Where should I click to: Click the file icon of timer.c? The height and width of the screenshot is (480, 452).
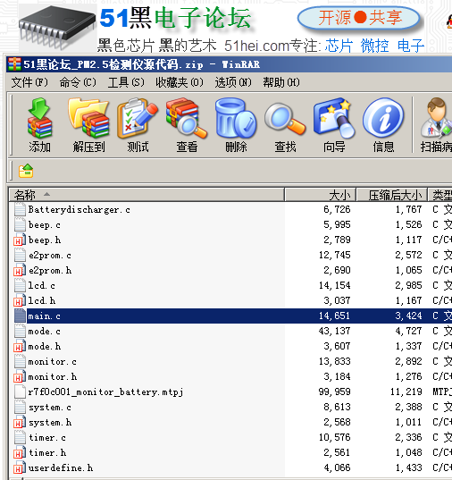20,437
